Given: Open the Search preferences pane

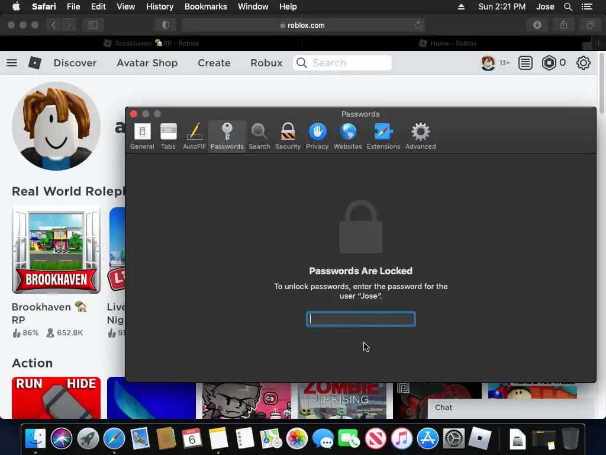Looking at the screenshot, I should tap(259, 136).
